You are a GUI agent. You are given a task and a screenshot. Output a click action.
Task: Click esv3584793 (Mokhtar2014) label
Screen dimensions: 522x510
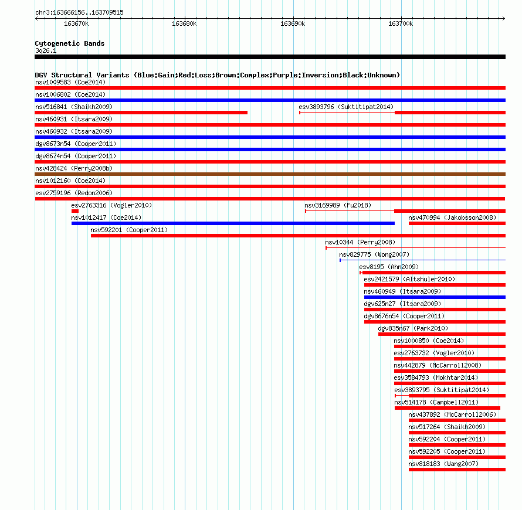[x=436, y=378]
